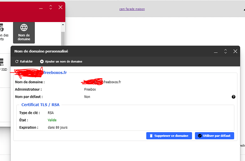Click the blue freeboxos.fr domain heading

[x=55, y=73]
